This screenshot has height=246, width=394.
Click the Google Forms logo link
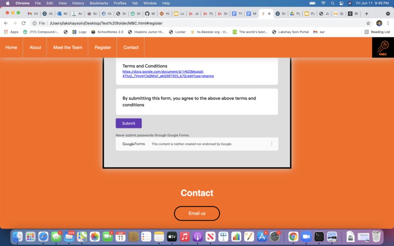coord(133,144)
